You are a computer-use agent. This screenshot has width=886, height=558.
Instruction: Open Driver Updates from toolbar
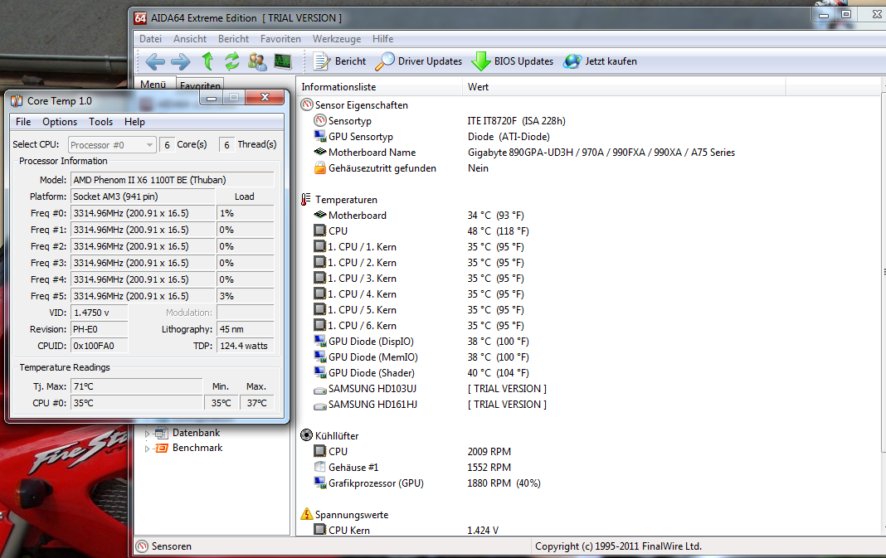[419, 61]
